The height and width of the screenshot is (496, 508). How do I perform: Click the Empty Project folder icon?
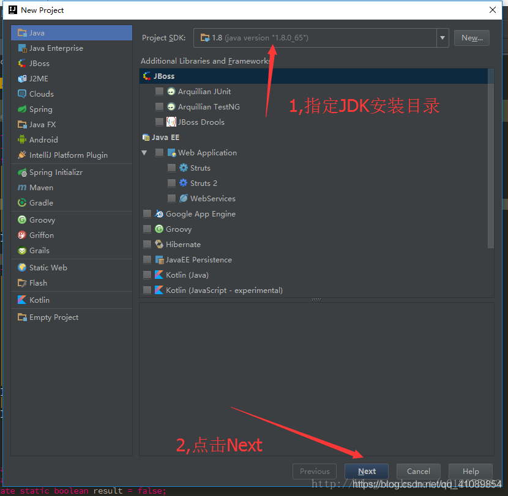[x=22, y=317]
